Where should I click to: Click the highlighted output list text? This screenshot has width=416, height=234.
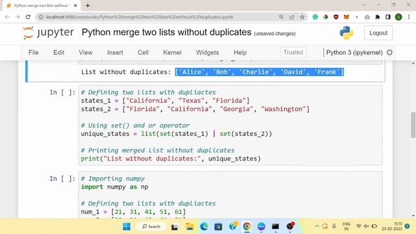click(x=259, y=72)
